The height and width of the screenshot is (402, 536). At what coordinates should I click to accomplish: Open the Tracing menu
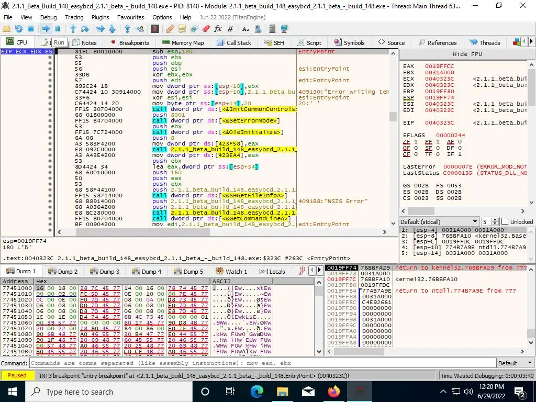[74, 17]
